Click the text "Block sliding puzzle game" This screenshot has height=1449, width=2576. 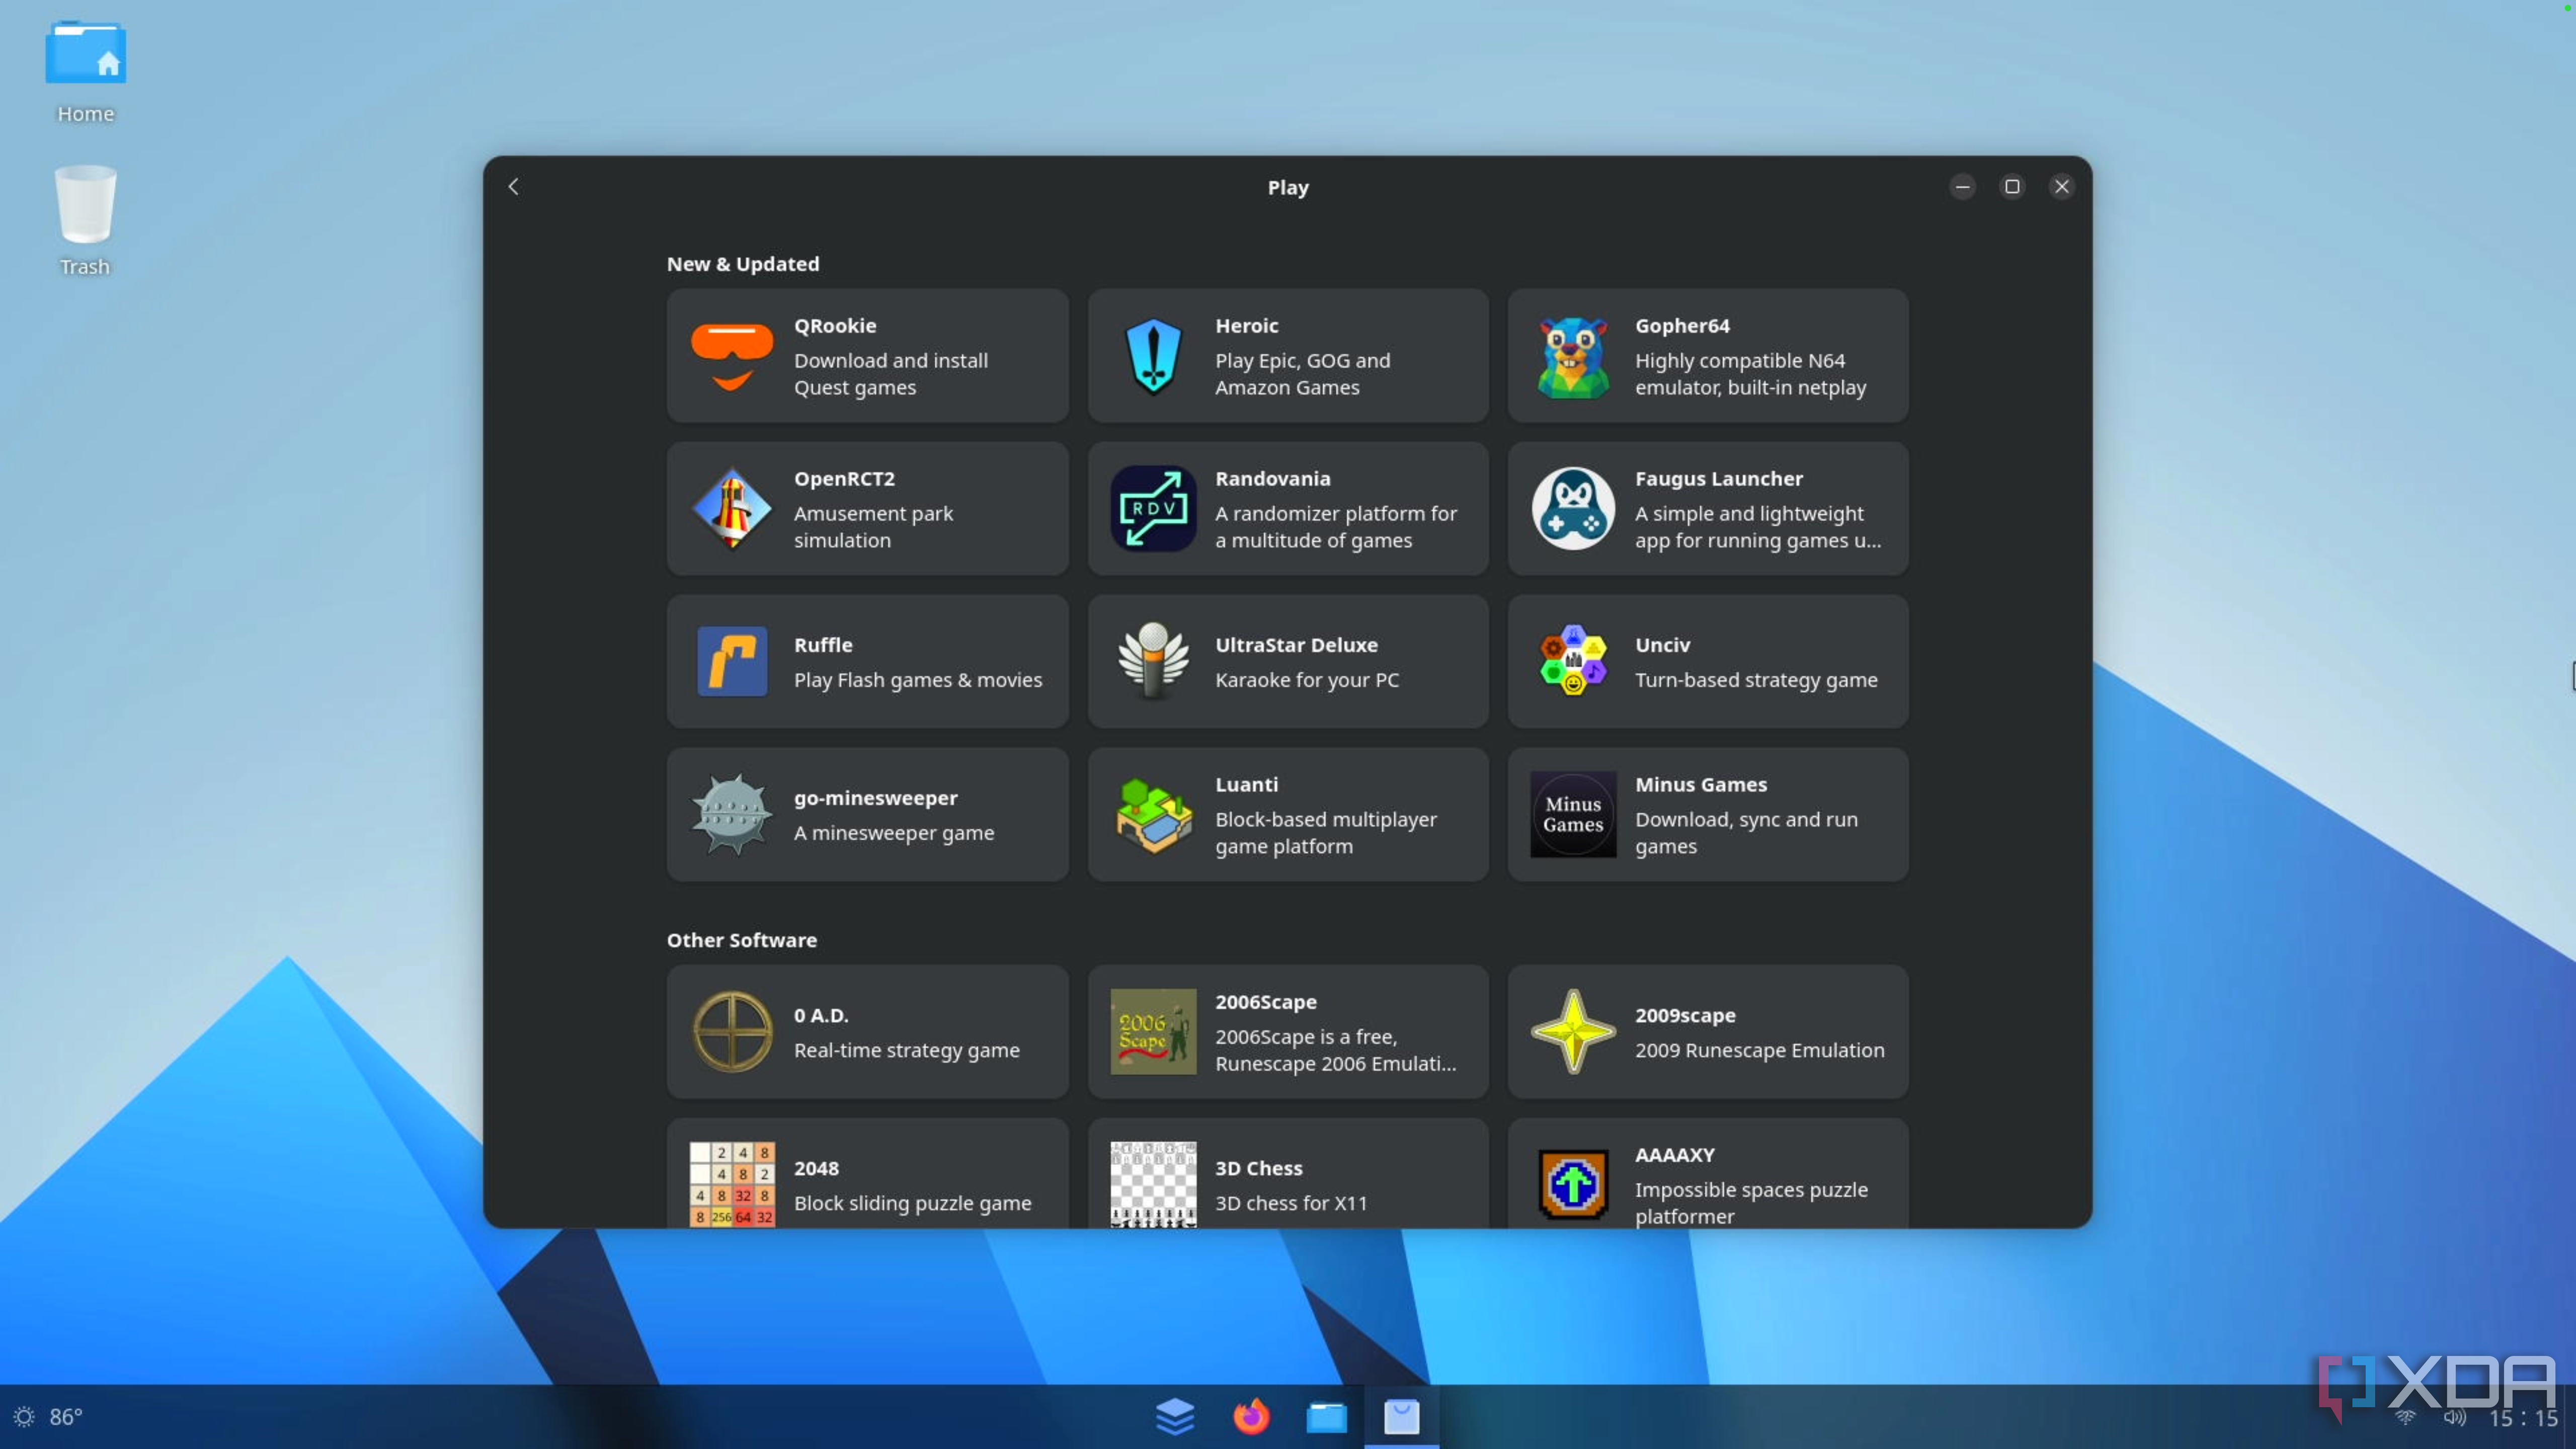pyautogui.click(x=912, y=1203)
